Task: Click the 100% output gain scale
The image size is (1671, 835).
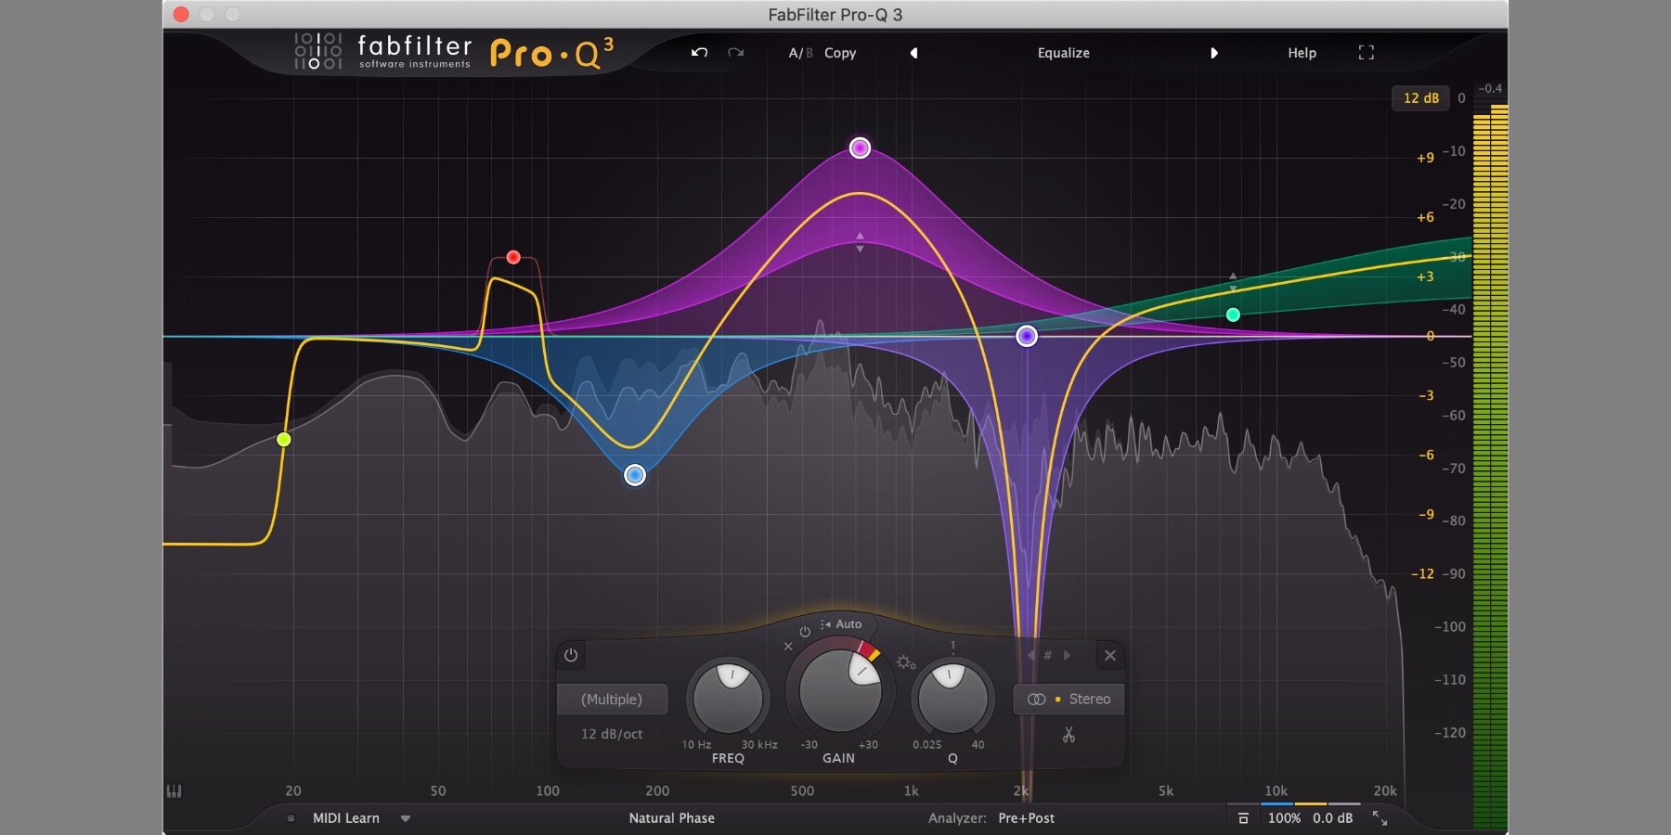Action: (x=1284, y=818)
